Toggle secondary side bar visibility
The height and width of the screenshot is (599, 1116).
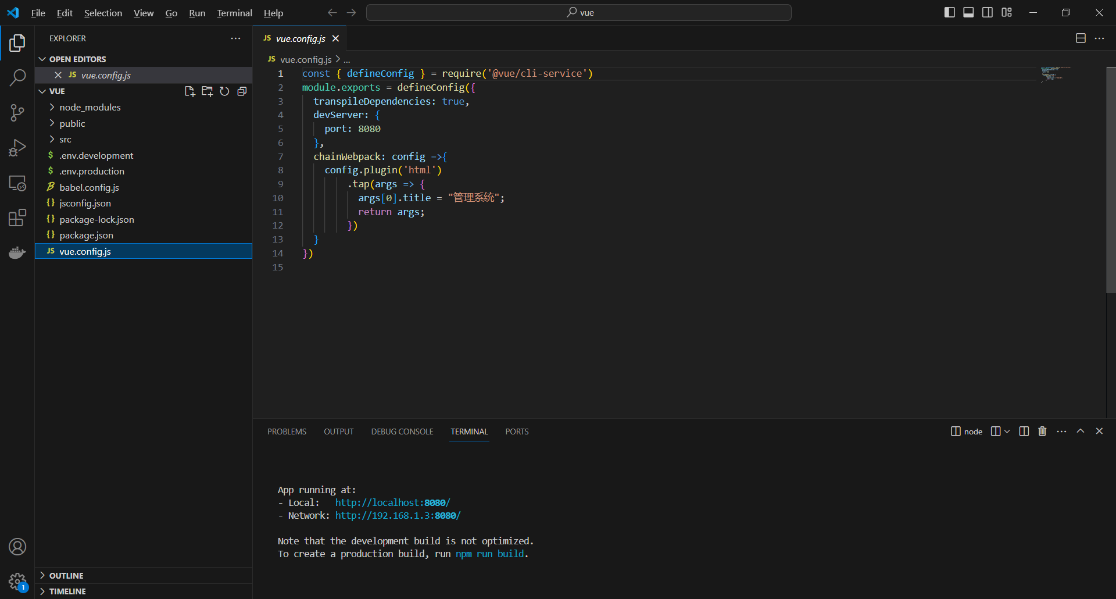pos(988,12)
